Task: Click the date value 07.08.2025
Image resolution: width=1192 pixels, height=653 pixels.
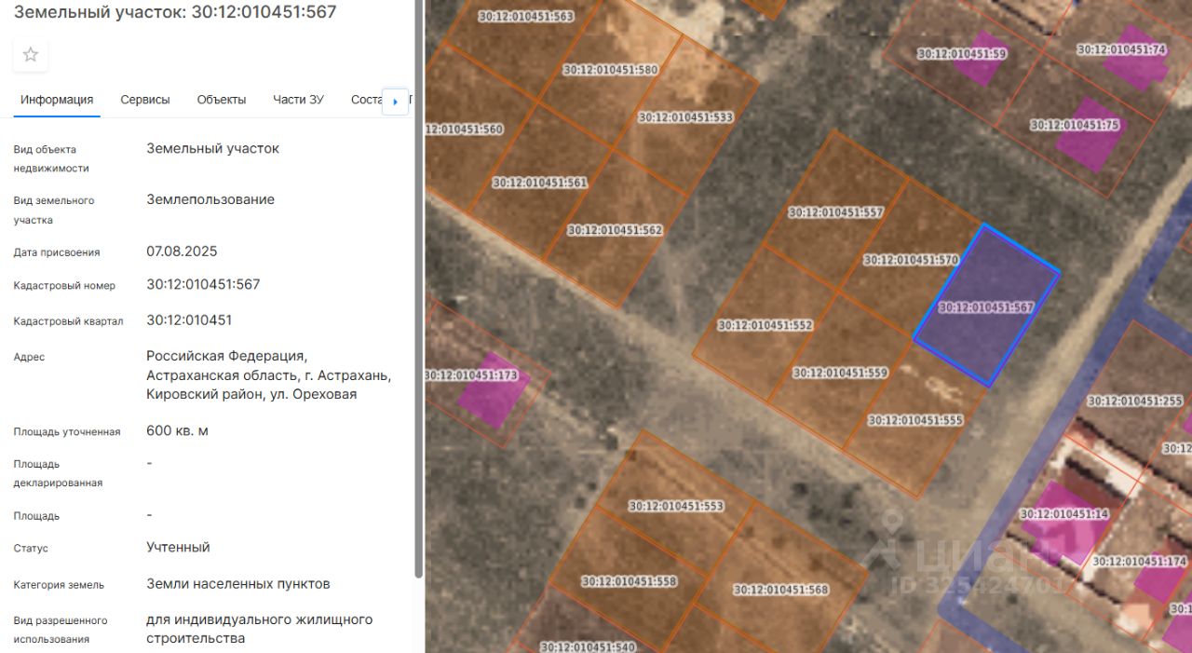Action: pyautogui.click(x=182, y=251)
